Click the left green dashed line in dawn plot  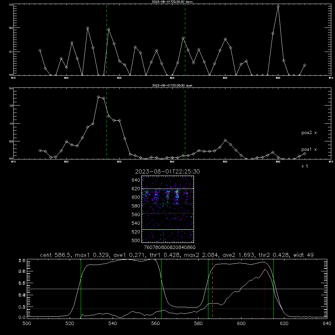click(107, 40)
